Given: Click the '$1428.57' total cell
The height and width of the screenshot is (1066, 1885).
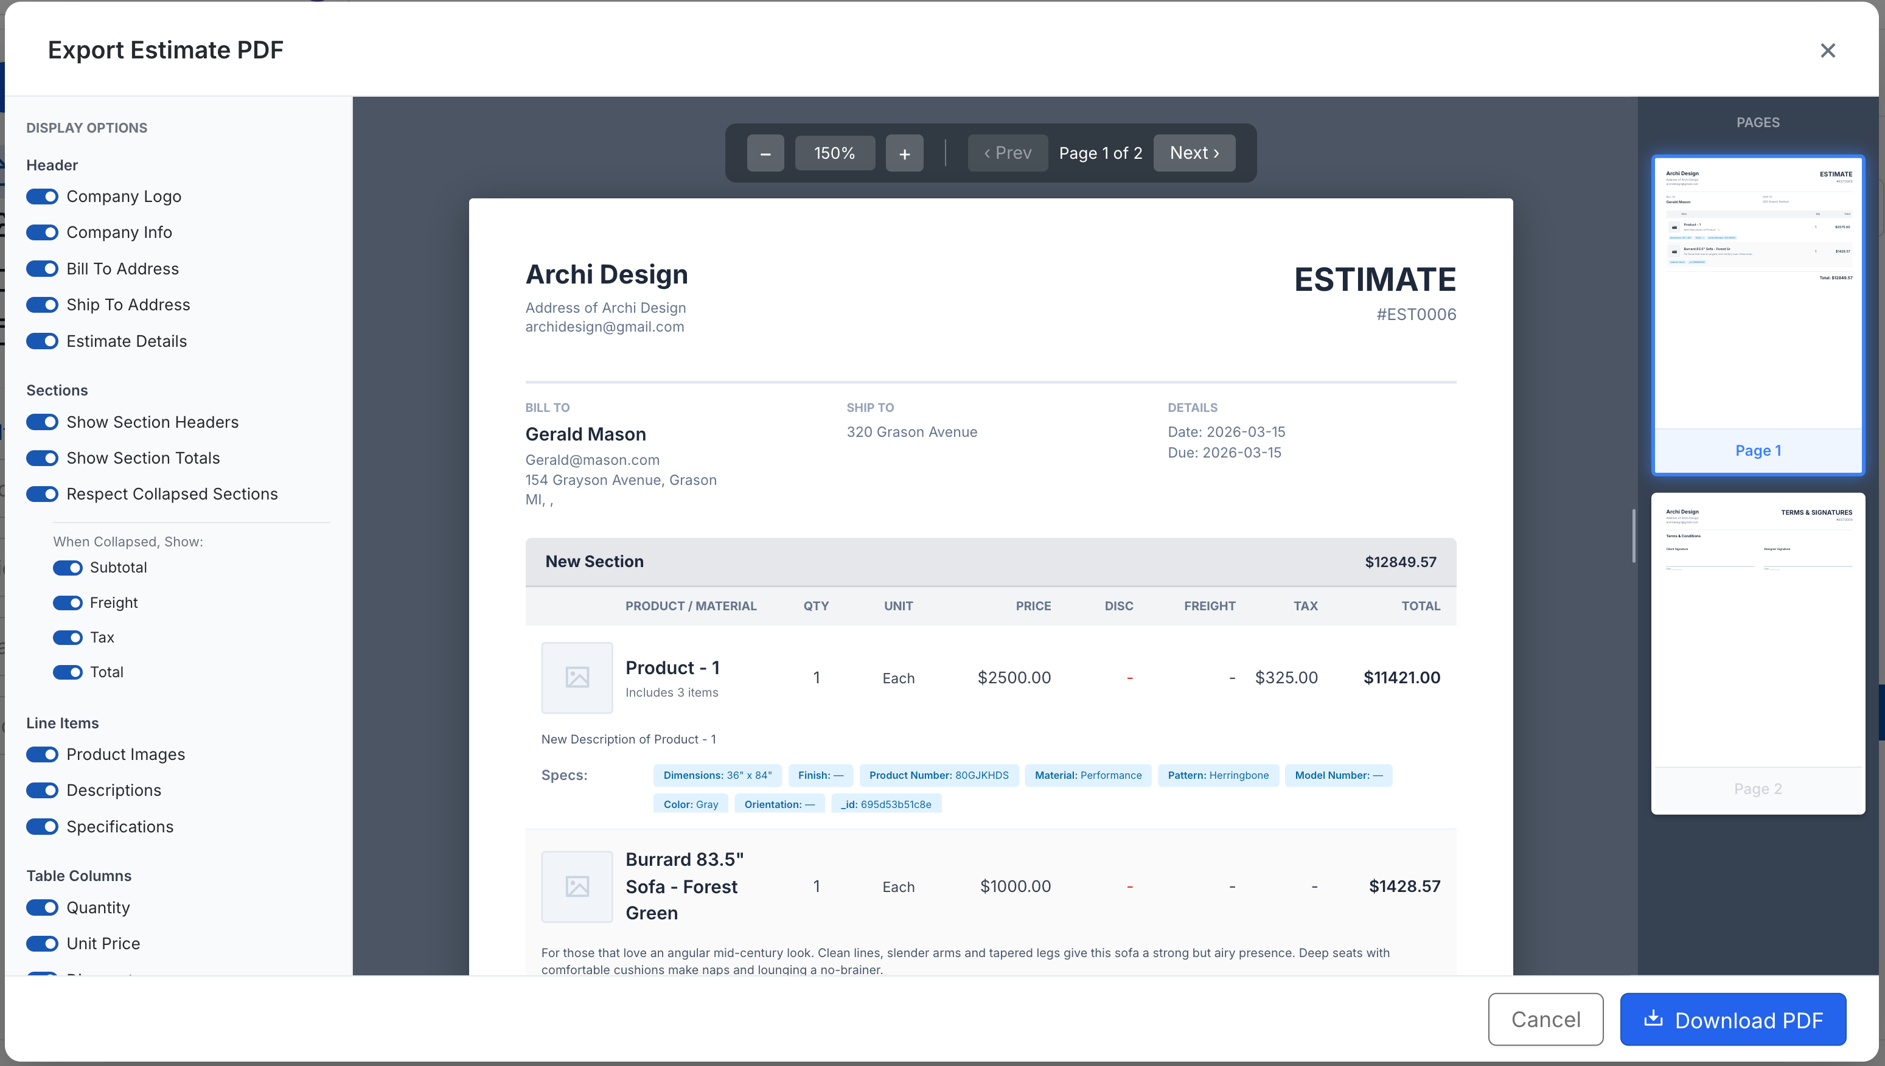Looking at the screenshot, I should click(1404, 886).
